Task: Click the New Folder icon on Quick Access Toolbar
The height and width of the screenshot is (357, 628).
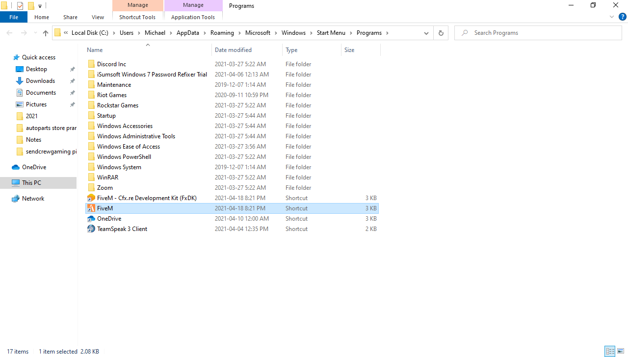Action: click(x=31, y=5)
